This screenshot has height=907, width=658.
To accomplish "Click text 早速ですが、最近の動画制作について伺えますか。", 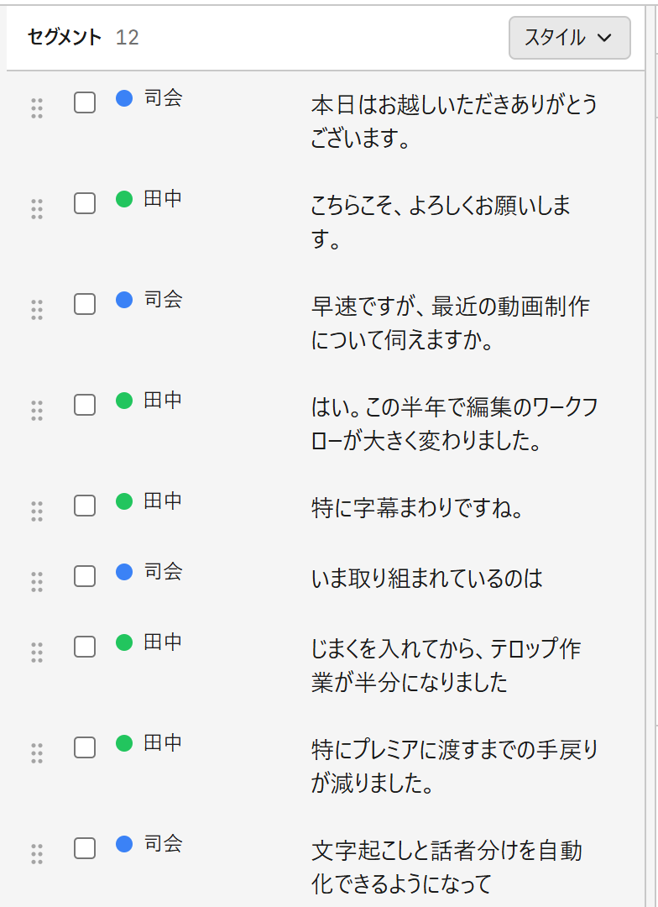I will 451,322.
